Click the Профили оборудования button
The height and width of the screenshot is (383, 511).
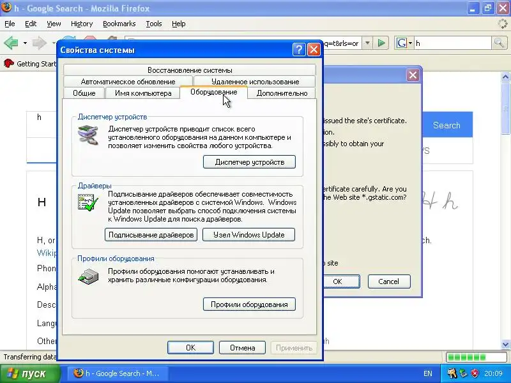pyautogui.click(x=249, y=304)
